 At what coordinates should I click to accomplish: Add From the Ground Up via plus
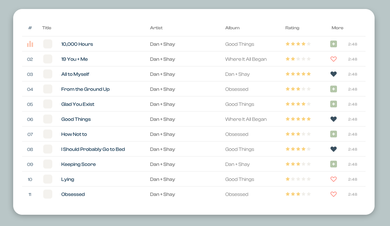click(333, 89)
